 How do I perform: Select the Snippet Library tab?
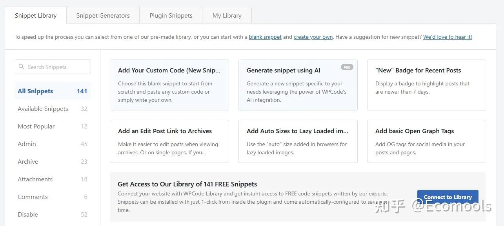36,16
